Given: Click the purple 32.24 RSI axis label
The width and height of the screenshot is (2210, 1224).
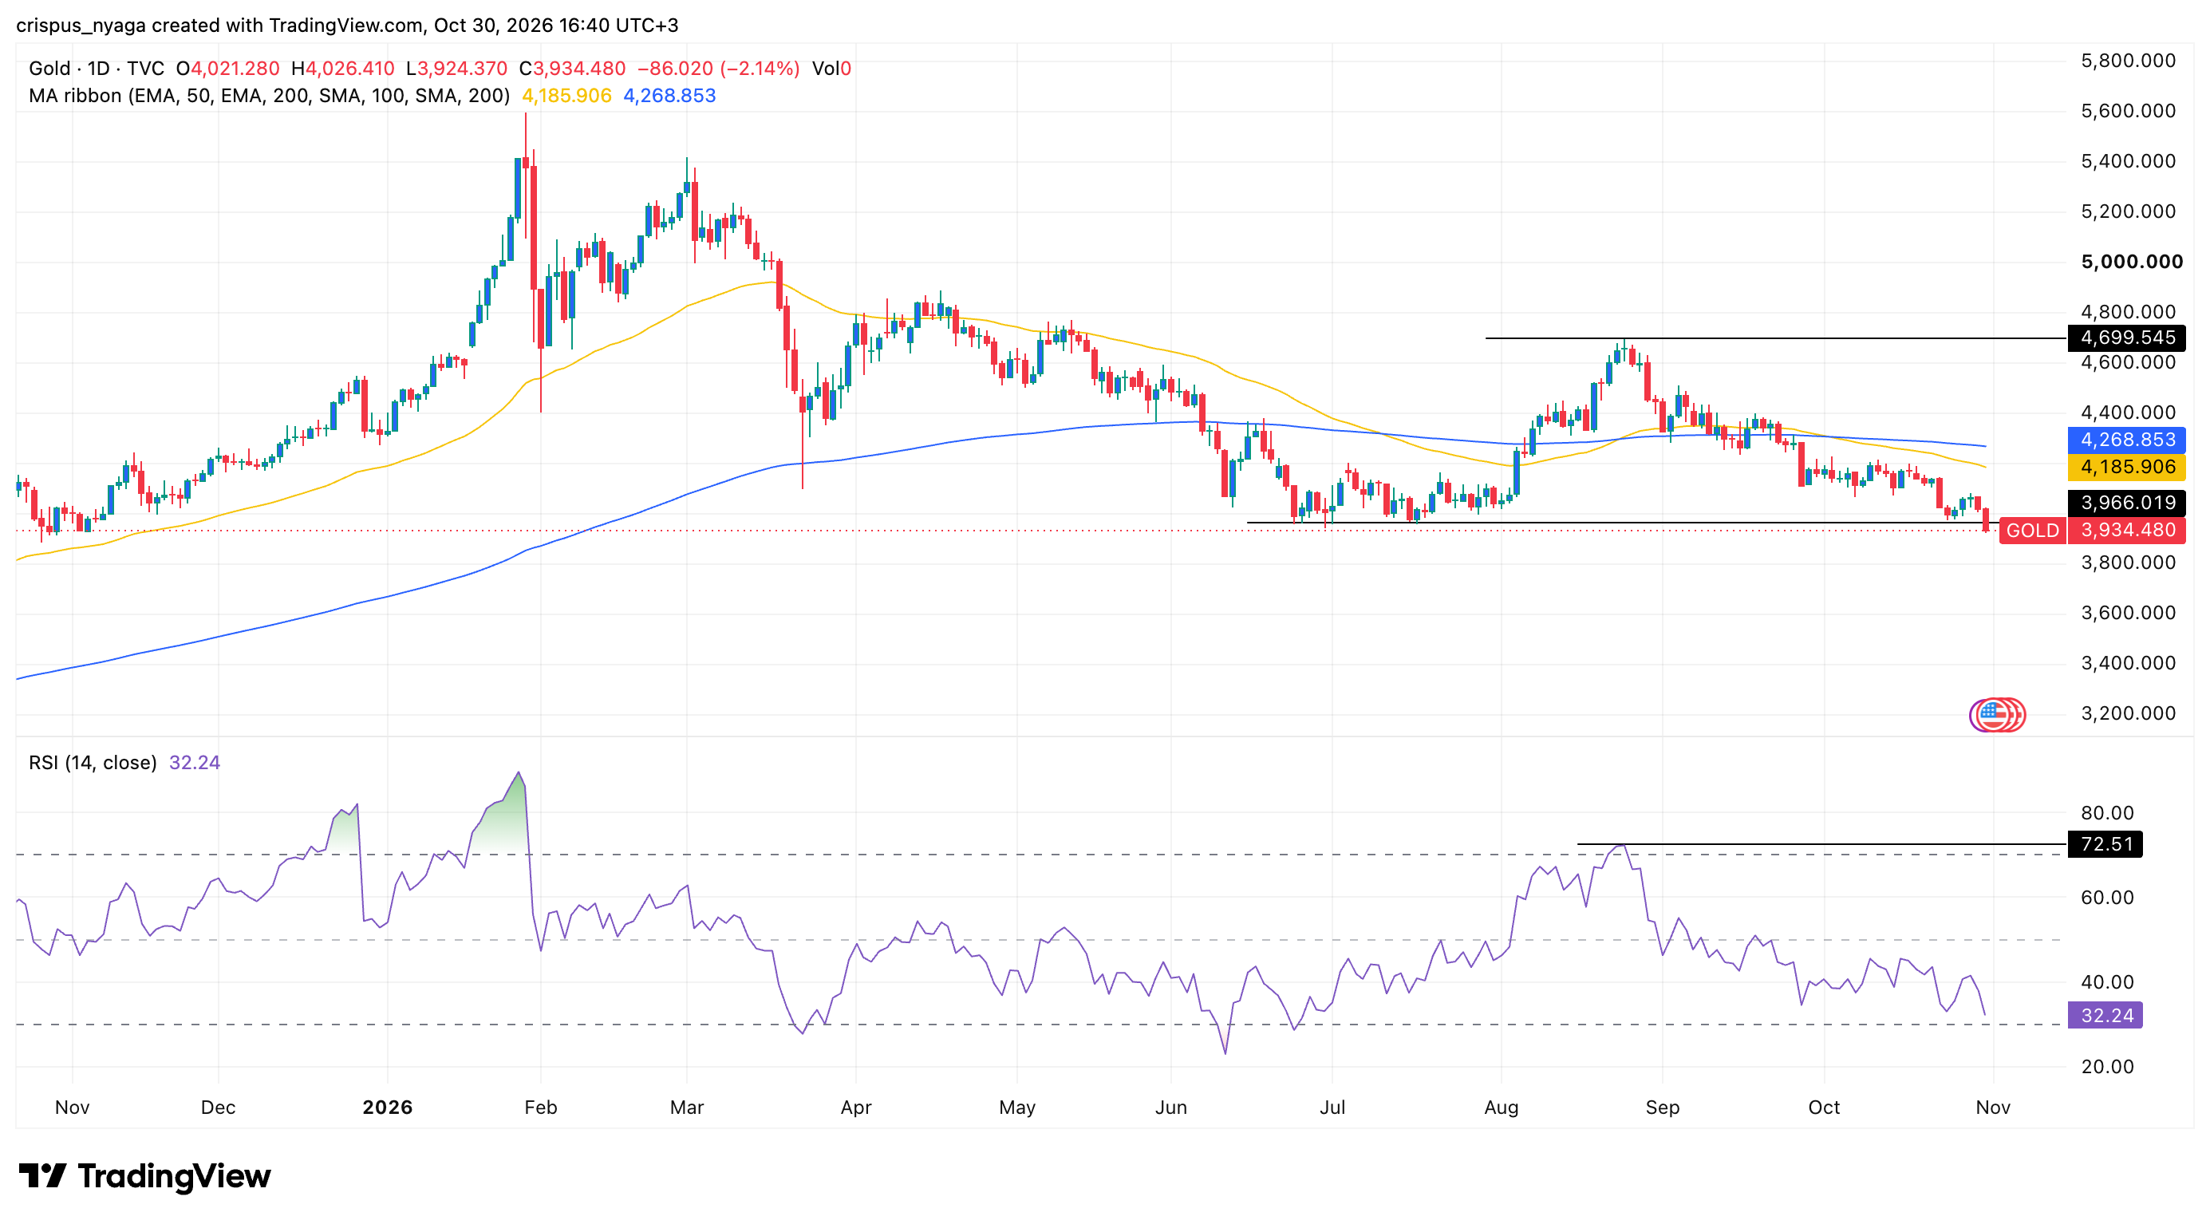Looking at the screenshot, I should 2105,1016.
